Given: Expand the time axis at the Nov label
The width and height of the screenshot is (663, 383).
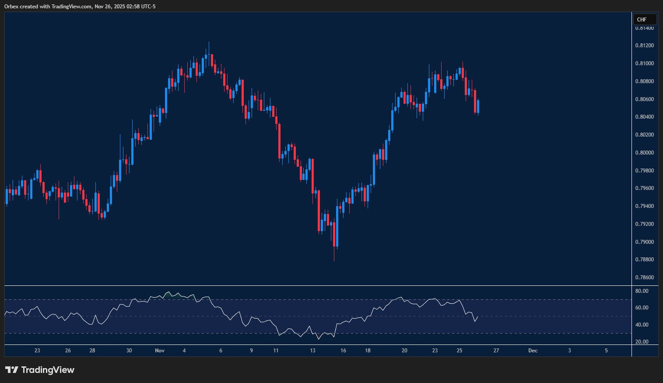Looking at the screenshot, I should (x=159, y=351).
